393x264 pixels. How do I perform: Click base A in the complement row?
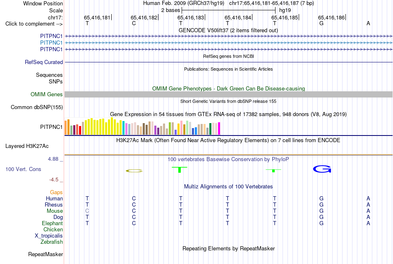[x=368, y=23]
